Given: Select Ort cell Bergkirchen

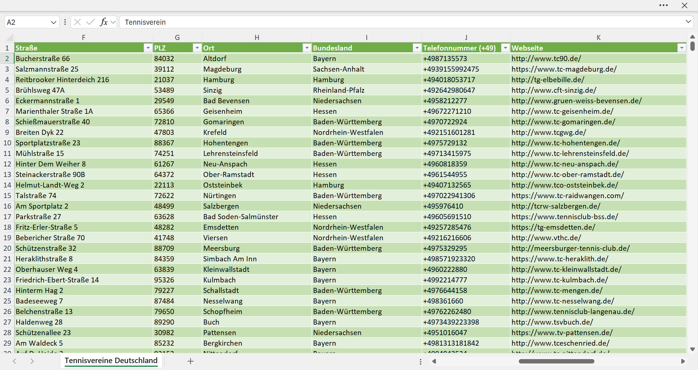Looking at the screenshot, I should (257, 343).
